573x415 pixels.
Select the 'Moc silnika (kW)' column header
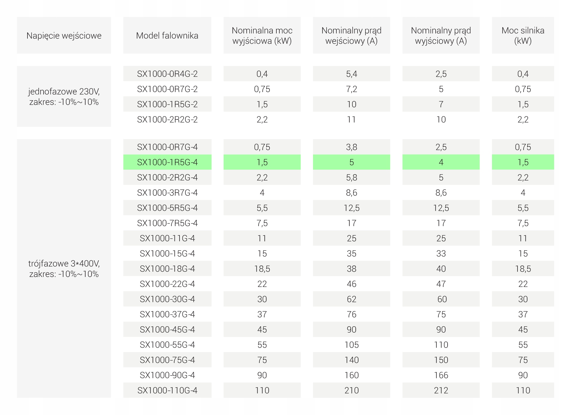click(x=523, y=35)
